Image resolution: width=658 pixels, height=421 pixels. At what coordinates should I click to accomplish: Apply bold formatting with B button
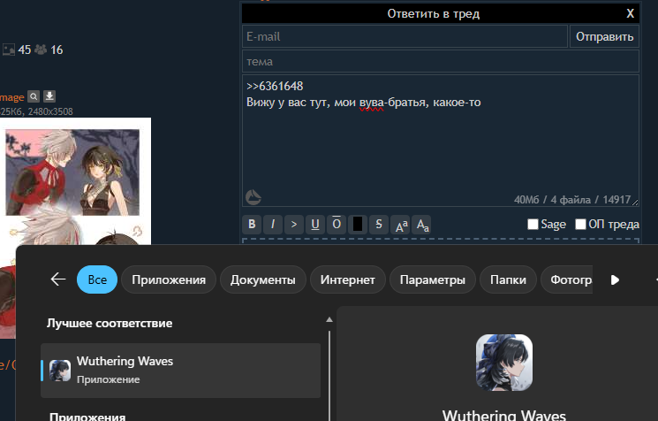pyautogui.click(x=252, y=225)
